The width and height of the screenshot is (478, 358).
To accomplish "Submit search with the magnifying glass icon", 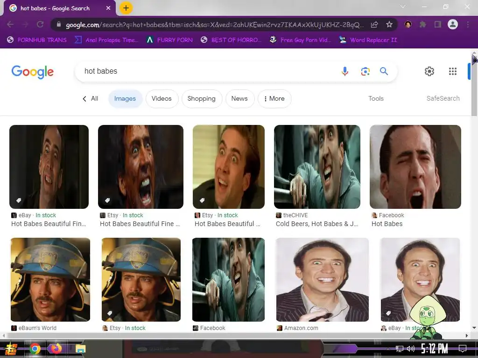I will pyautogui.click(x=384, y=71).
